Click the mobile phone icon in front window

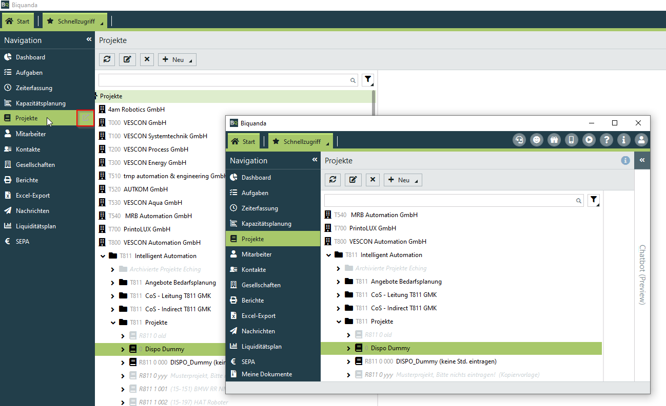point(572,139)
